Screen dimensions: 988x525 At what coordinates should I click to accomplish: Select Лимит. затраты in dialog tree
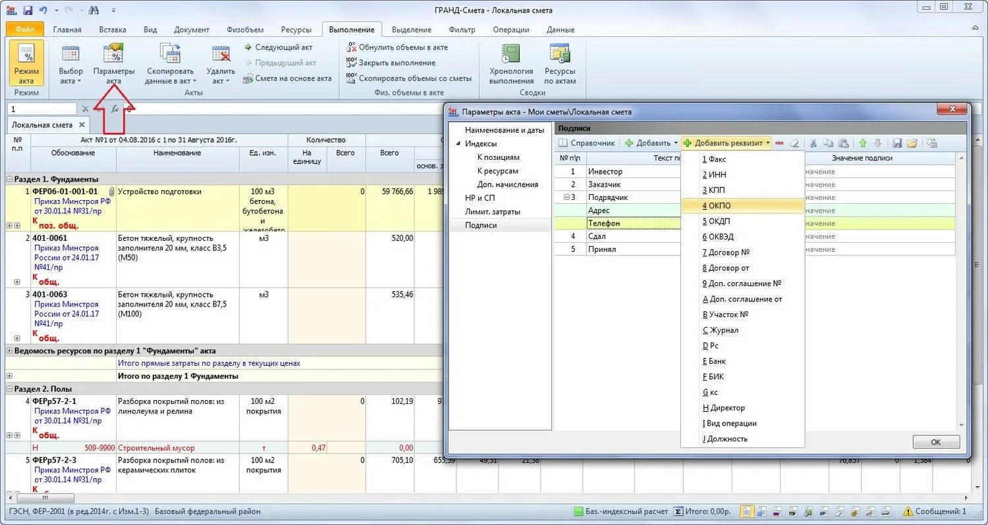[492, 212]
